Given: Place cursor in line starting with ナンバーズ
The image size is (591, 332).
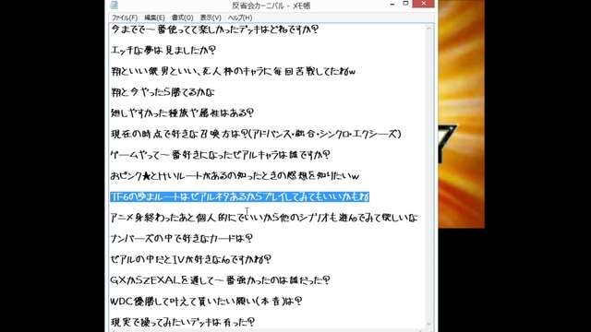Looking at the screenshot, I should (182, 238).
